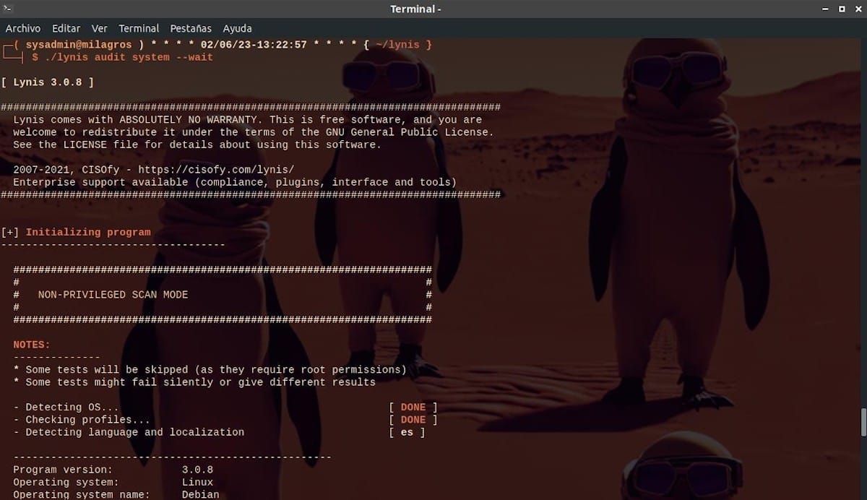Open the Ver menu

[100, 28]
